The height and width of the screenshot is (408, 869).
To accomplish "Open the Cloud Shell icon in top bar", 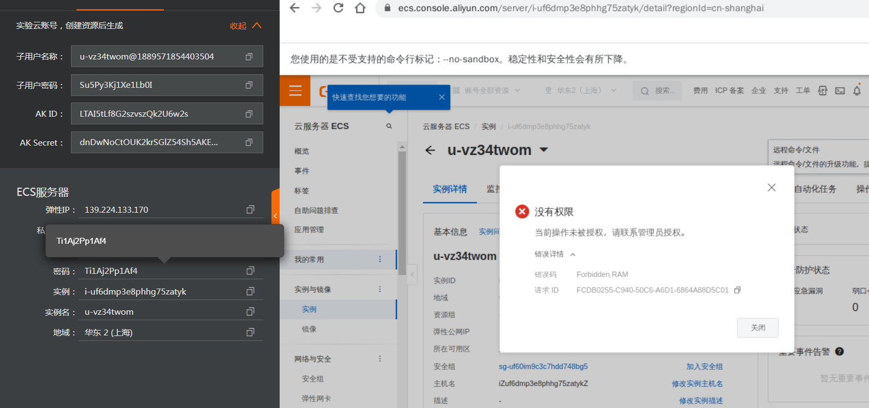I will coord(840,91).
